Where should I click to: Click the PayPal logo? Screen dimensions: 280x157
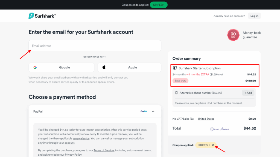[144, 111]
